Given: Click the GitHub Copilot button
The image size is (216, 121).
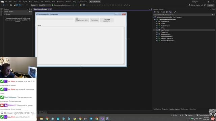Looking at the screenshot, I should click(194, 5).
